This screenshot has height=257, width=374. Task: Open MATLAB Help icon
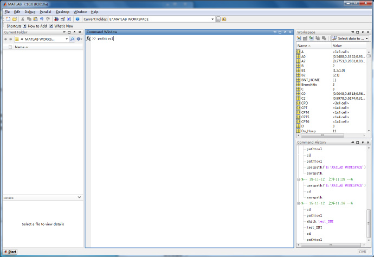(x=78, y=19)
